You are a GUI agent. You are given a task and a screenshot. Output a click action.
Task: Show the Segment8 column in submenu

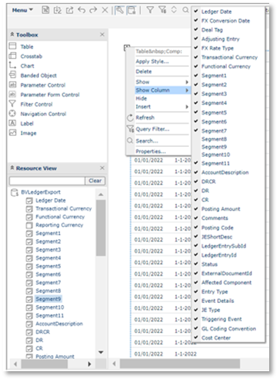coord(214,139)
